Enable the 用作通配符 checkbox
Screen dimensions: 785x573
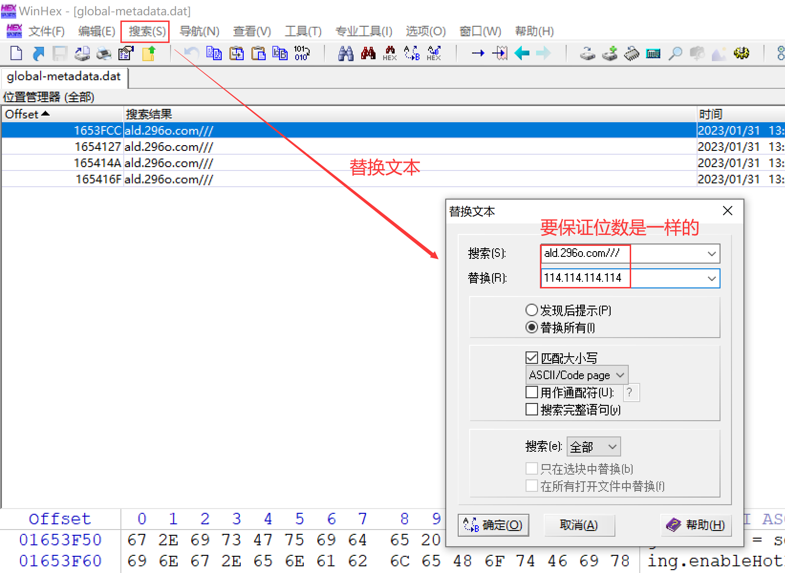[531, 393]
